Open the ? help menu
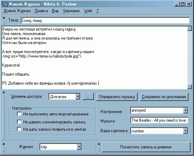194x156 pixels. pos(97,11)
